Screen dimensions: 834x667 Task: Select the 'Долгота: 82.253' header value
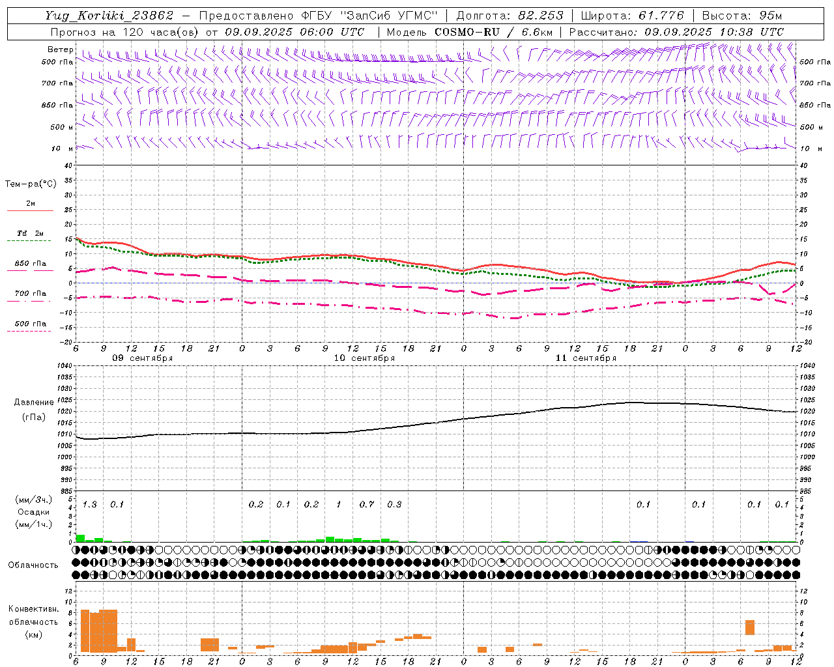pyautogui.click(x=510, y=16)
